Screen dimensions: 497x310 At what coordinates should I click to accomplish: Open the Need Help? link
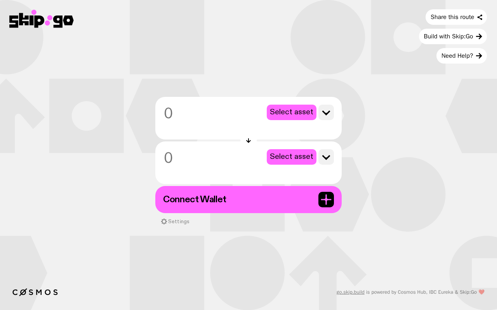tap(462, 56)
